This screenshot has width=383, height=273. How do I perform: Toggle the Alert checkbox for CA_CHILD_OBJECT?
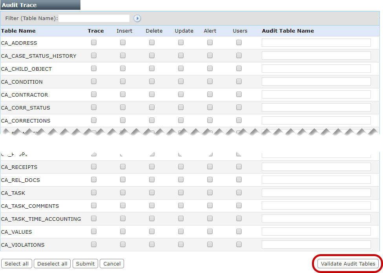210,68
